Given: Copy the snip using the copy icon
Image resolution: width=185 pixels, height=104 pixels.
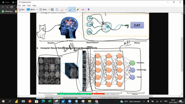Looking at the screenshot, I should tap(57, 10).
